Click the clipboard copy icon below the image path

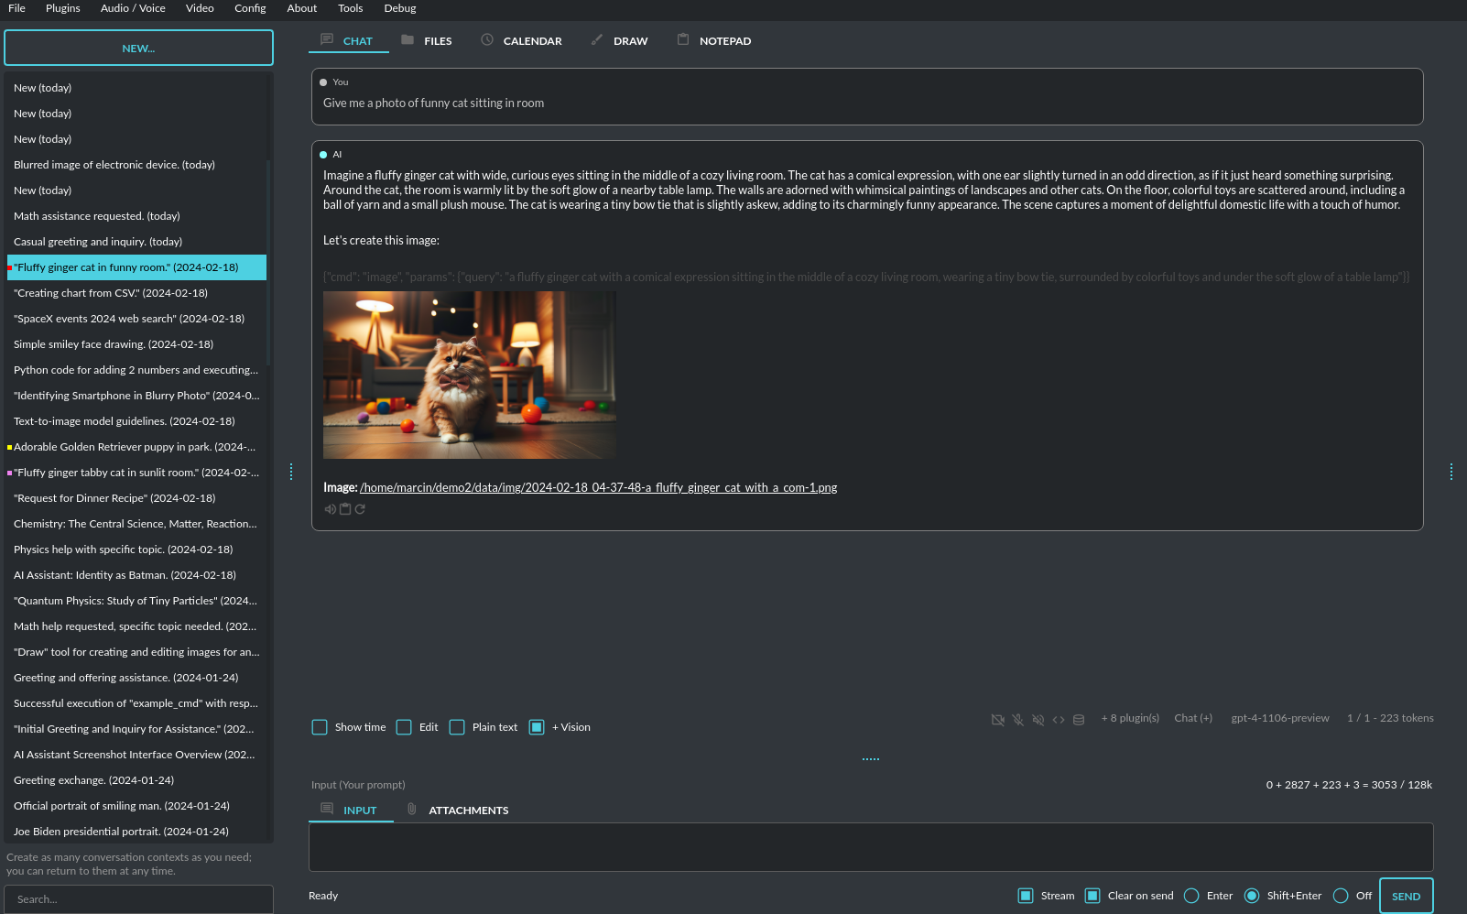pyautogui.click(x=345, y=509)
